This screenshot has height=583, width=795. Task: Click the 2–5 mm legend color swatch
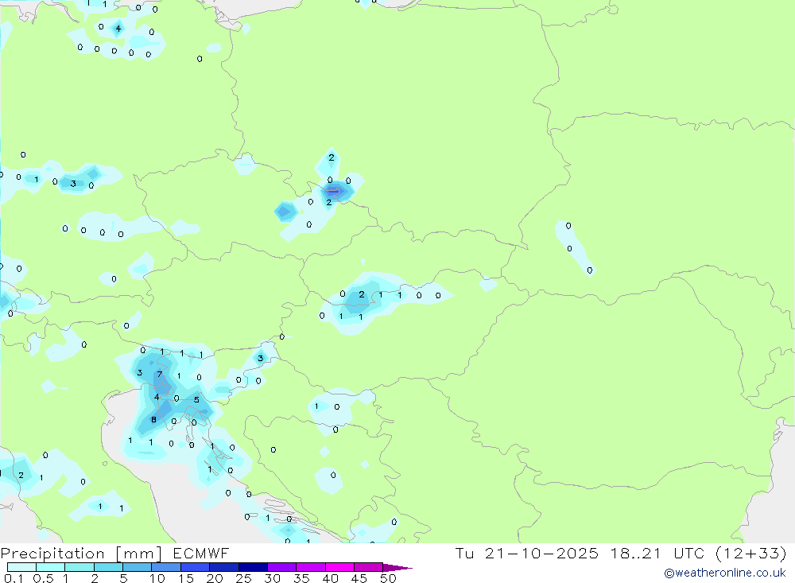click(x=108, y=567)
